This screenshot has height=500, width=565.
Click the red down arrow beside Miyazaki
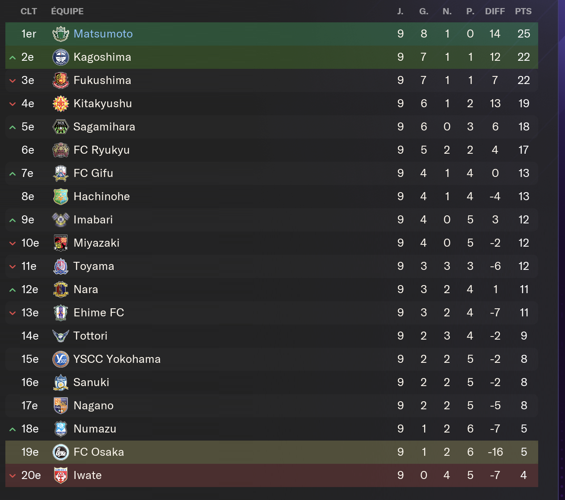coord(13,244)
